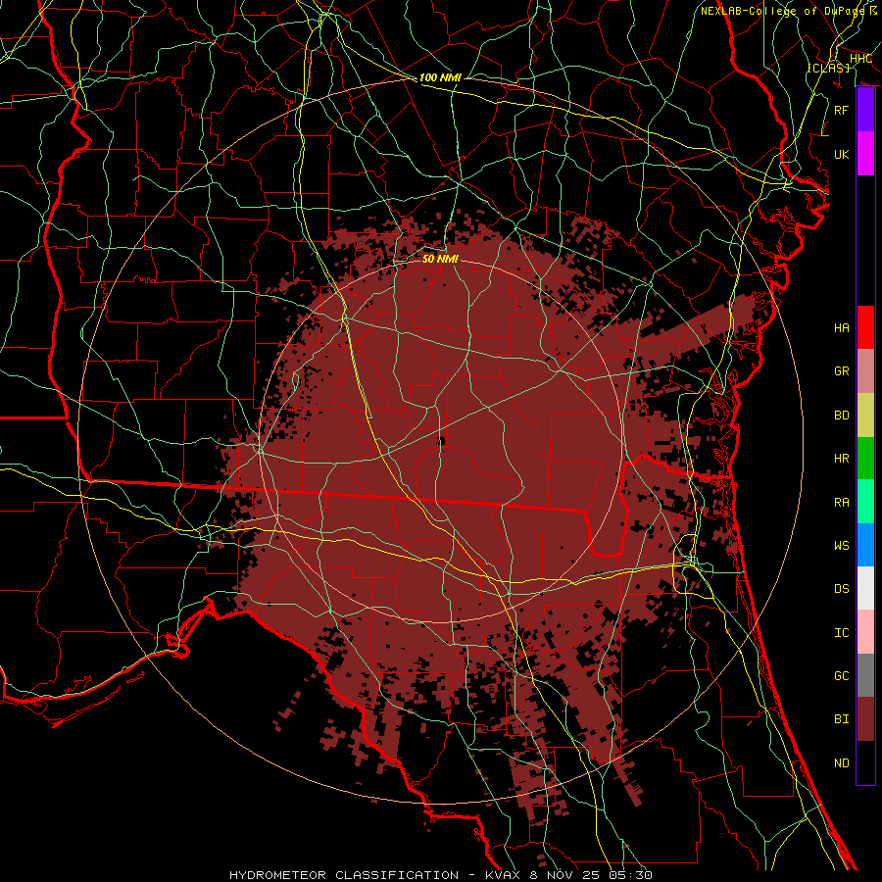Screen dimensions: 882x882
Task: Click the 100 NMI range ring label
Action: click(440, 77)
